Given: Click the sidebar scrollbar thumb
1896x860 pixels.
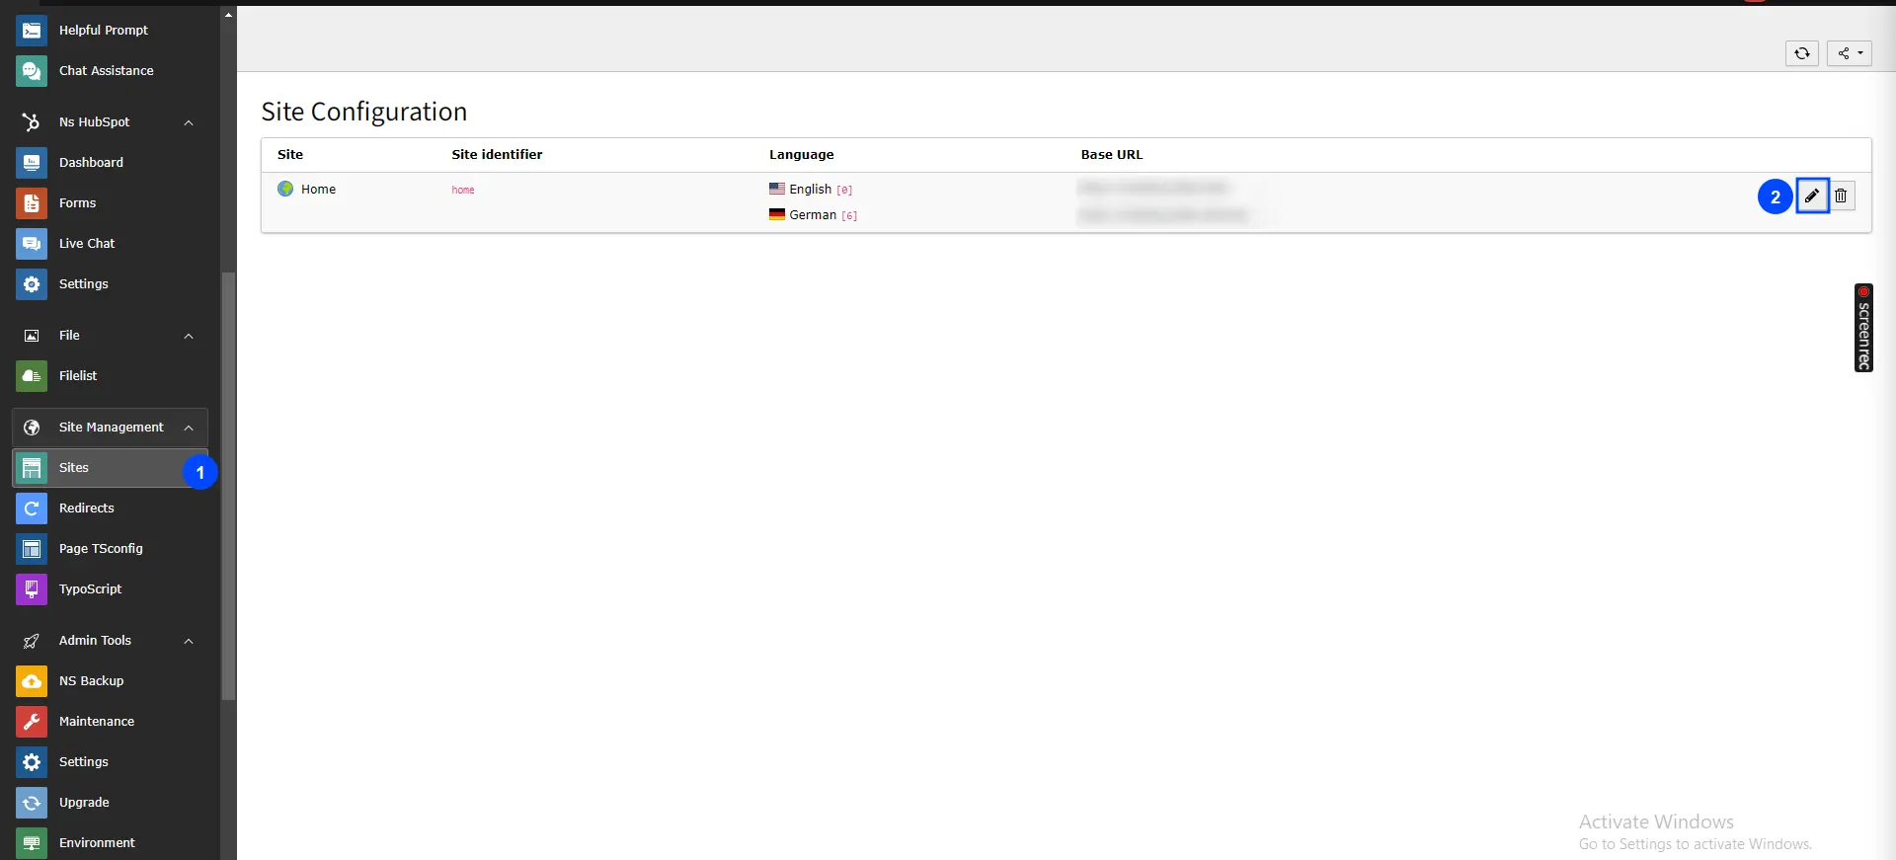Looking at the screenshot, I should (228, 486).
